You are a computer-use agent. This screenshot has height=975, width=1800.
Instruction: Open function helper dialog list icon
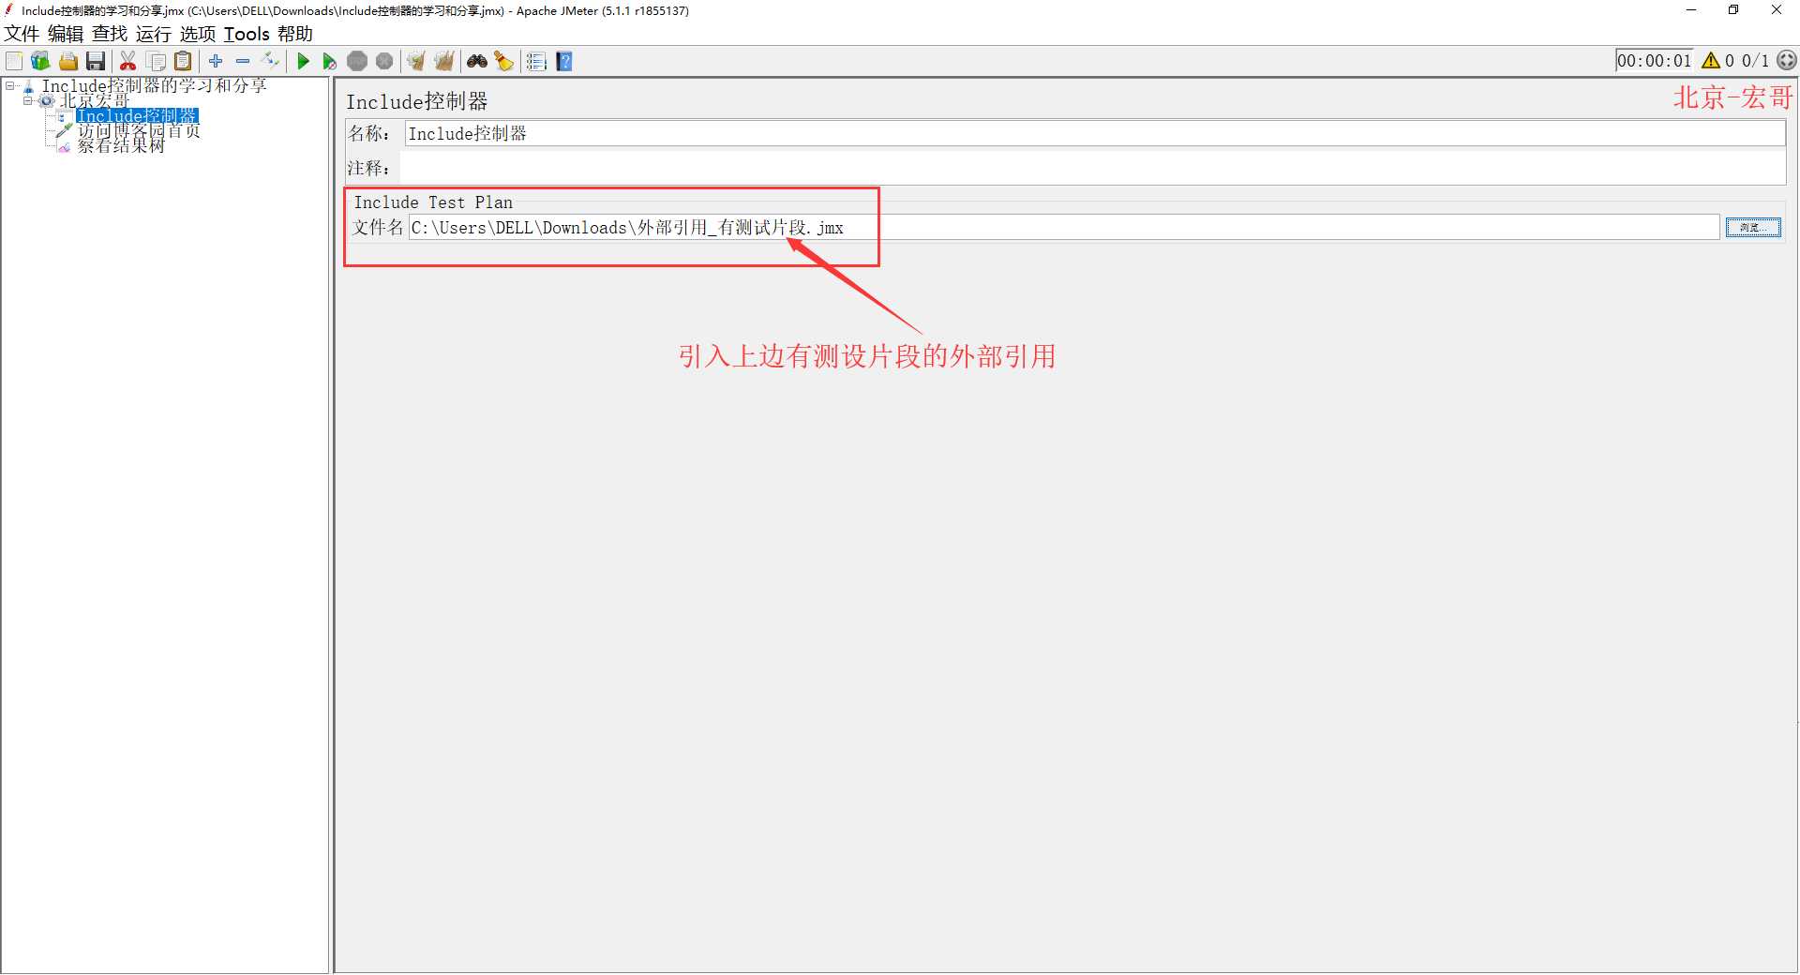point(536,62)
